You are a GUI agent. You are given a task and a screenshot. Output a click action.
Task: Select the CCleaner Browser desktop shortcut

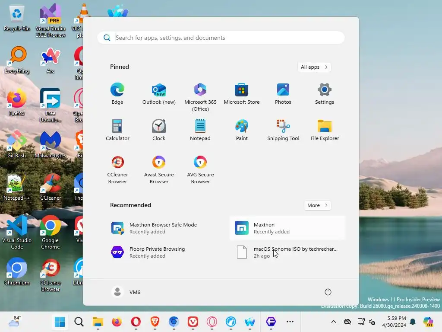[50, 275]
